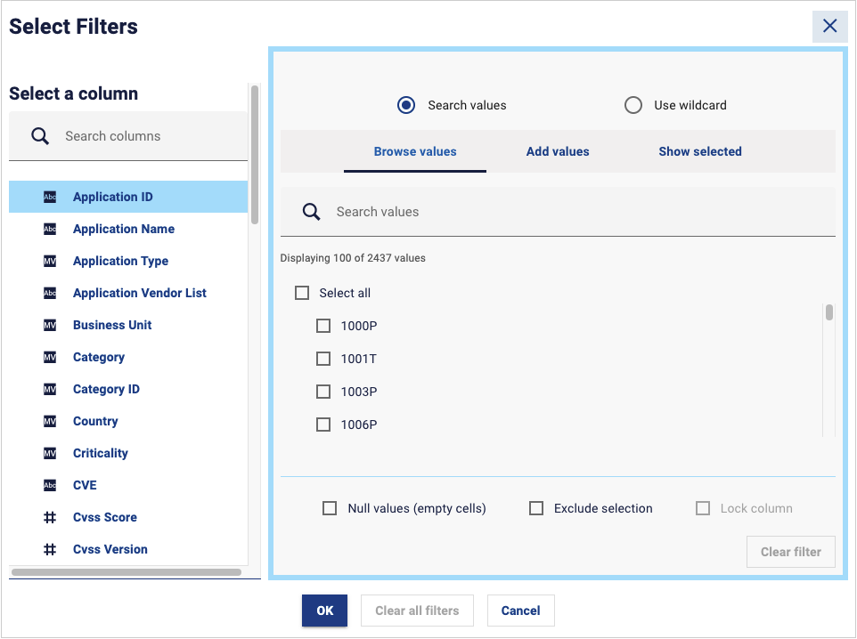Select the Application ID column

point(128,198)
